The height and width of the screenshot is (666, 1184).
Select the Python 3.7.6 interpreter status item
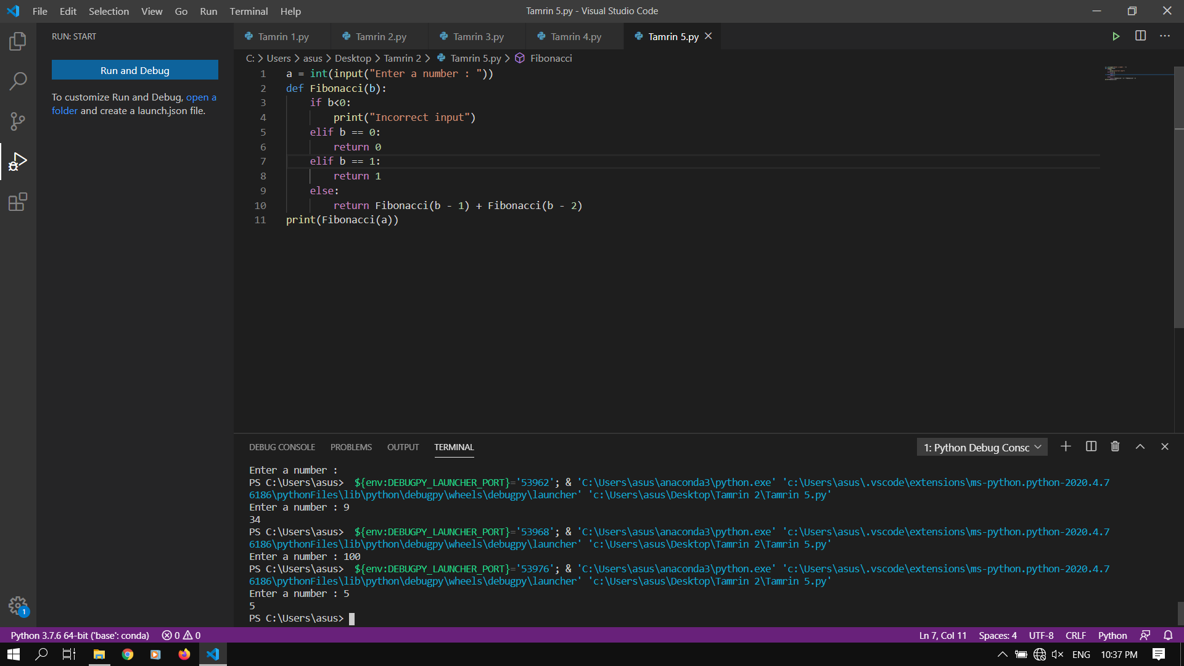point(80,635)
